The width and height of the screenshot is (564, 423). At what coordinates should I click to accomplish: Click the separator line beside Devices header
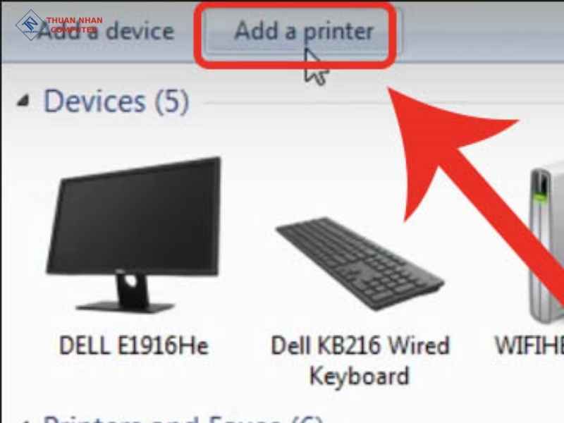(381, 104)
